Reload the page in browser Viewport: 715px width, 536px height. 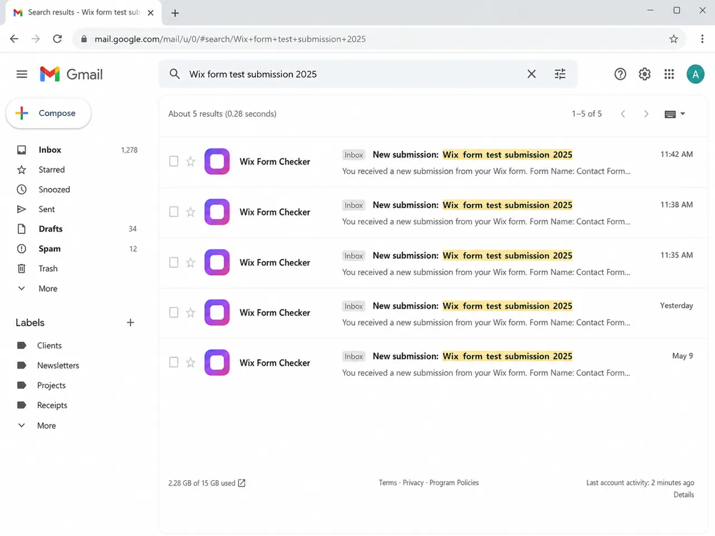pyautogui.click(x=57, y=39)
